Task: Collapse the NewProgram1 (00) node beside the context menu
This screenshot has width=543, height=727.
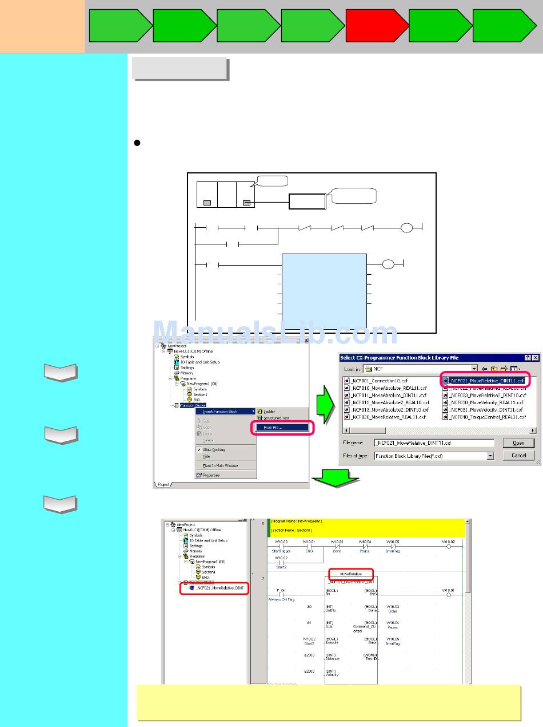Action: (177, 384)
